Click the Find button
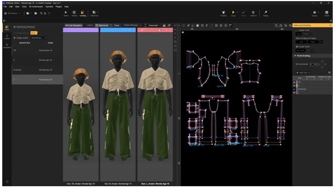The image size is (335, 189). (34, 33)
